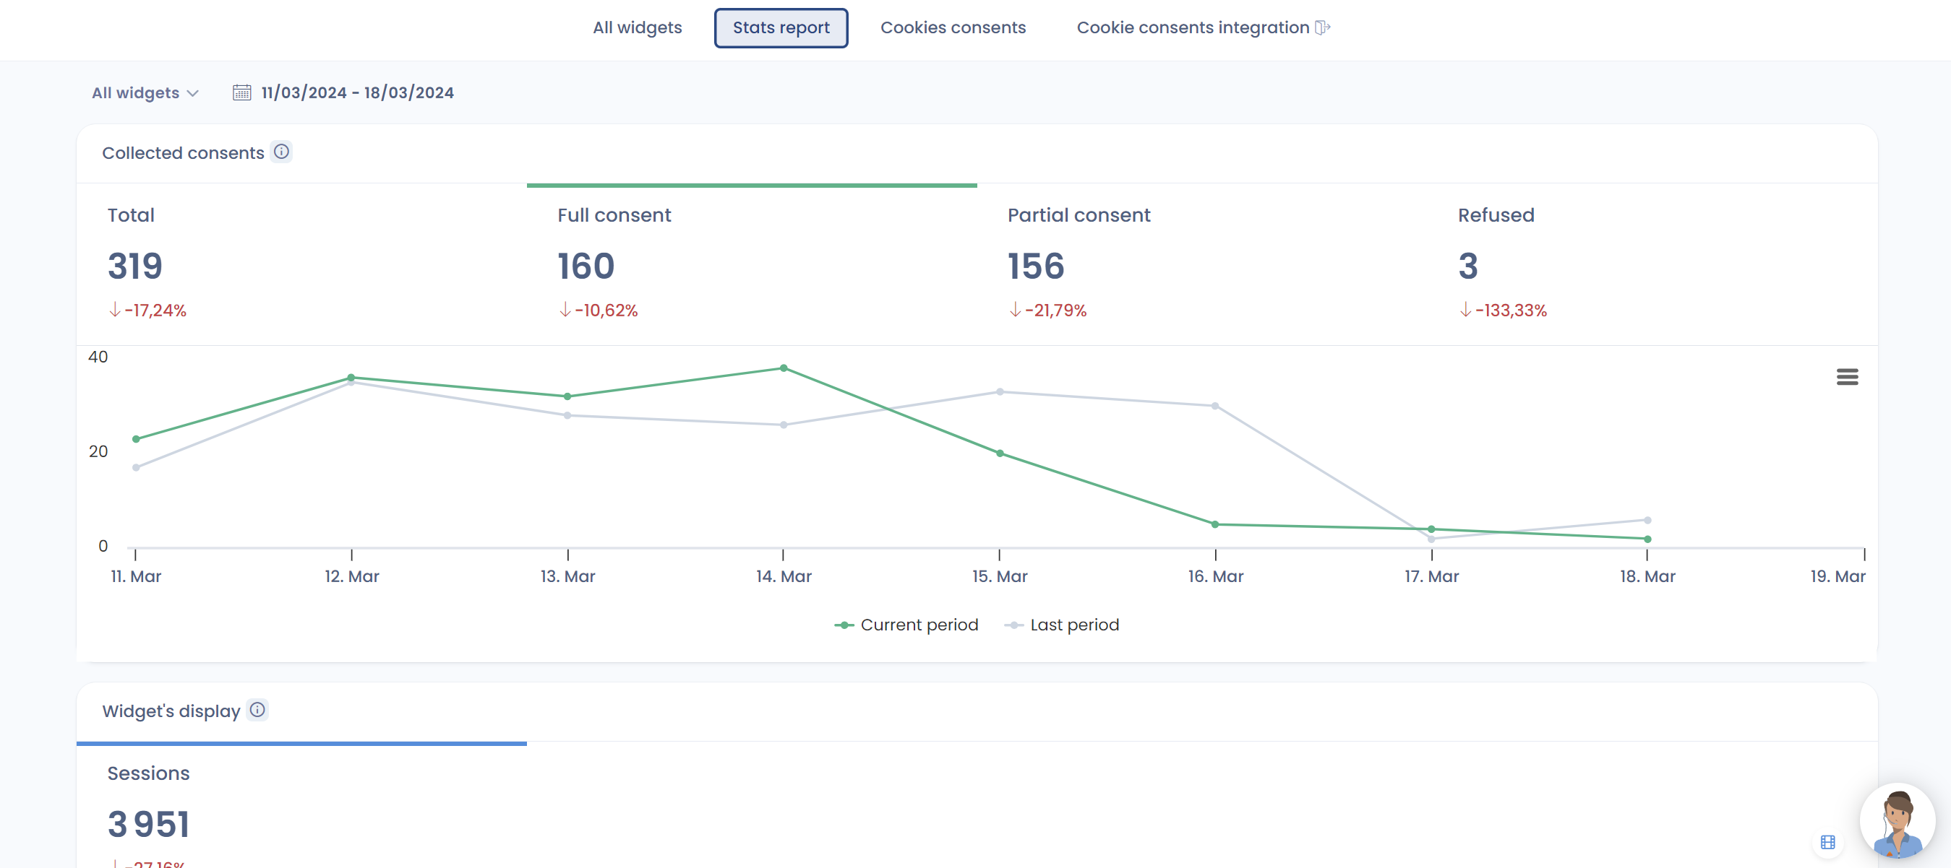
Task: Click external link icon after Cookie consents integration
Action: pyautogui.click(x=1322, y=27)
